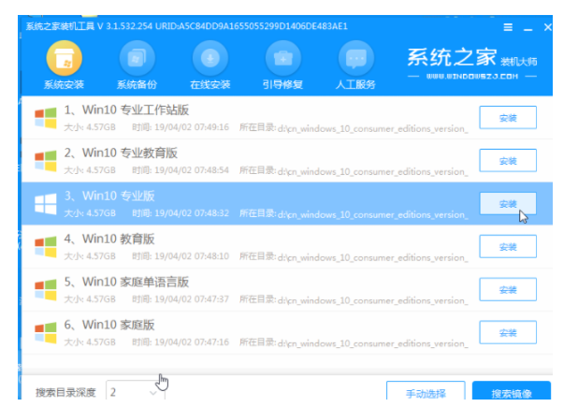Install Win10 专业版 with 安装 button
578x407 pixels.
508,204
